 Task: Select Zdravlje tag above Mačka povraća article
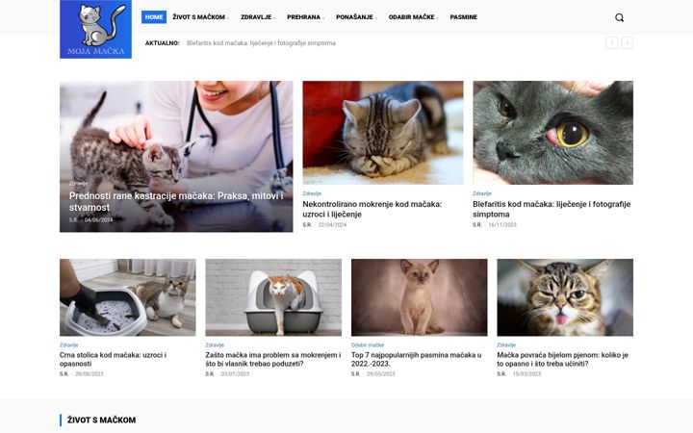[x=506, y=345]
